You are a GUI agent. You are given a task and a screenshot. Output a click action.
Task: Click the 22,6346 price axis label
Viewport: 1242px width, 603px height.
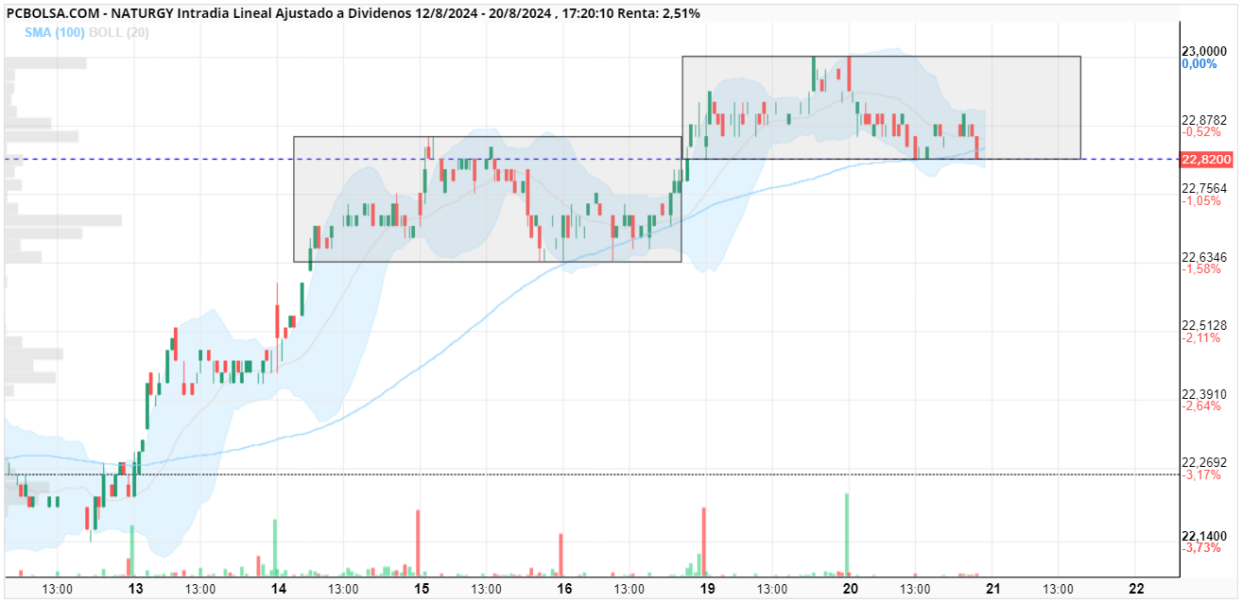click(x=1204, y=257)
